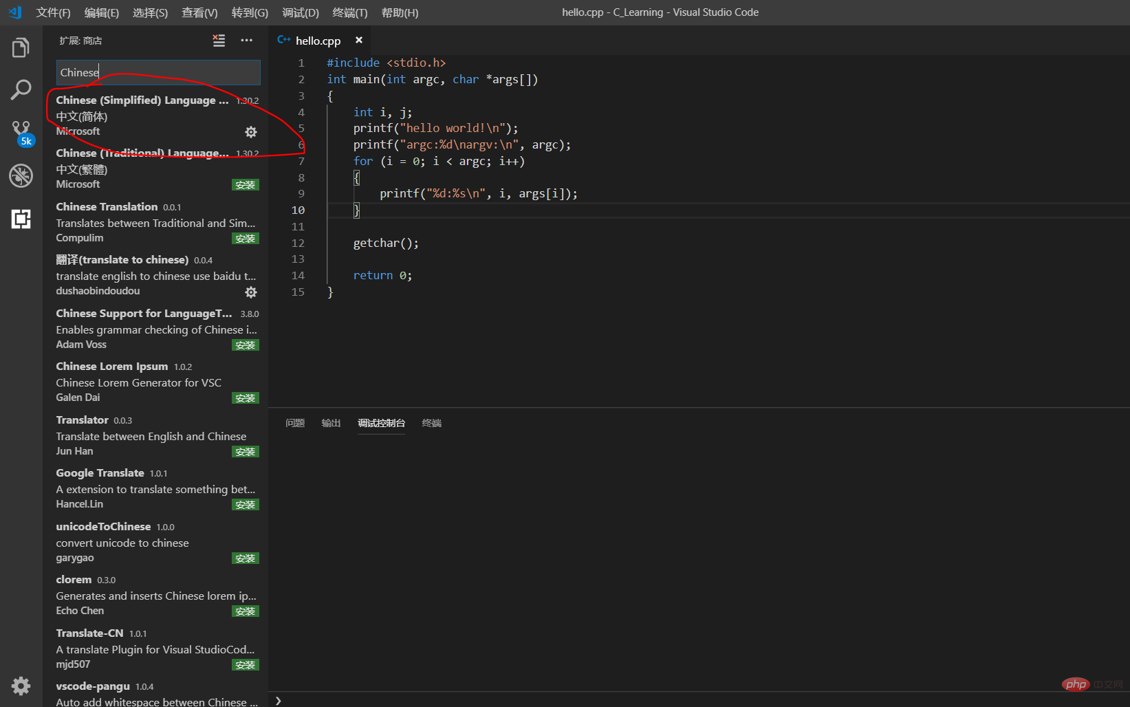Open the clorem 0.3.0 extension entry
Screen dimensions: 1130x707
[155, 595]
